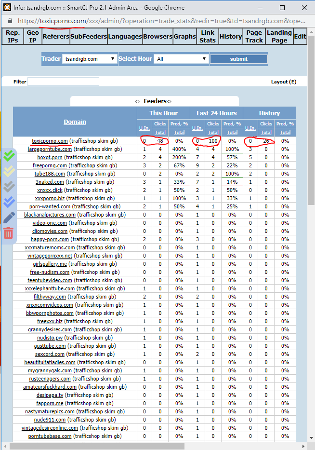Sort by Last 24 Hours Clicks Total
Screen dimensions: 315x450
click(x=213, y=132)
